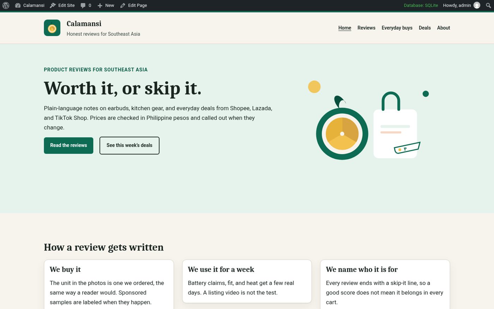Image resolution: width=494 pixels, height=309 pixels.
Task: Click the WordPress logo in admin bar
Action: 6,5
